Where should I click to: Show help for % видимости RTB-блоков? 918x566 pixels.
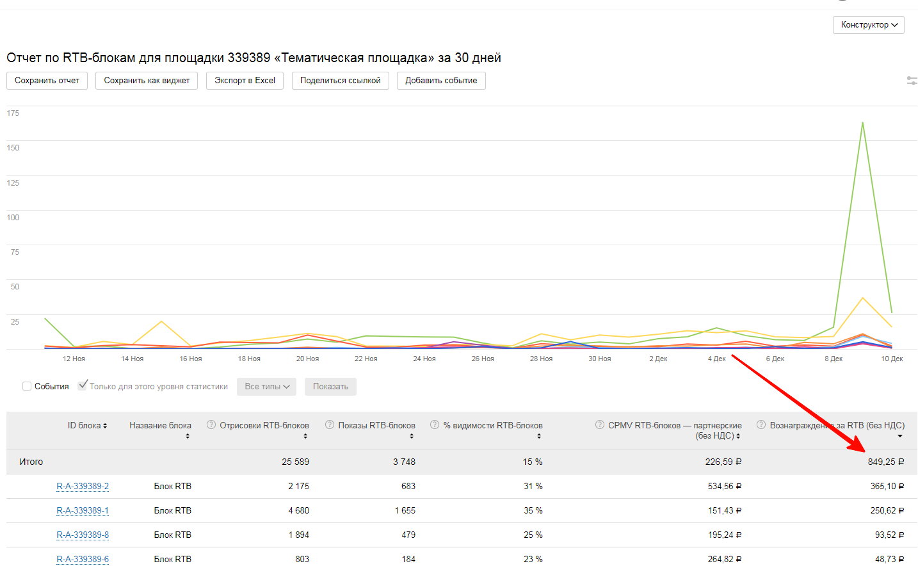435,424
